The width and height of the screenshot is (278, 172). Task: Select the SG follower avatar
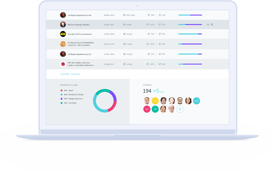pyautogui.click(x=147, y=109)
